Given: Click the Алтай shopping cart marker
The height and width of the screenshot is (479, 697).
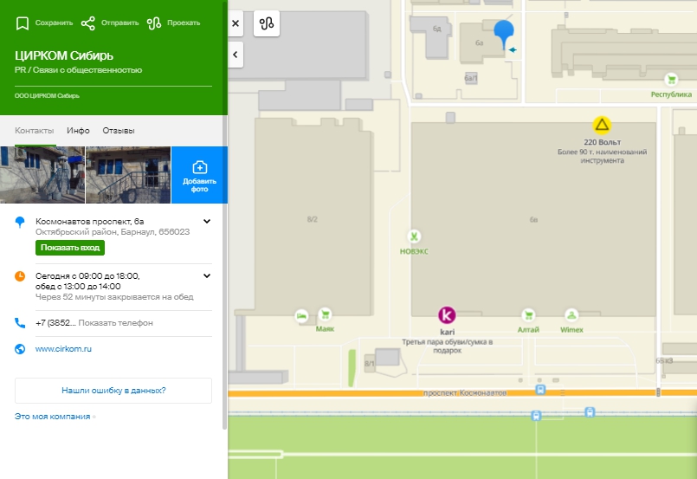Looking at the screenshot, I should click(x=528, y=315).
